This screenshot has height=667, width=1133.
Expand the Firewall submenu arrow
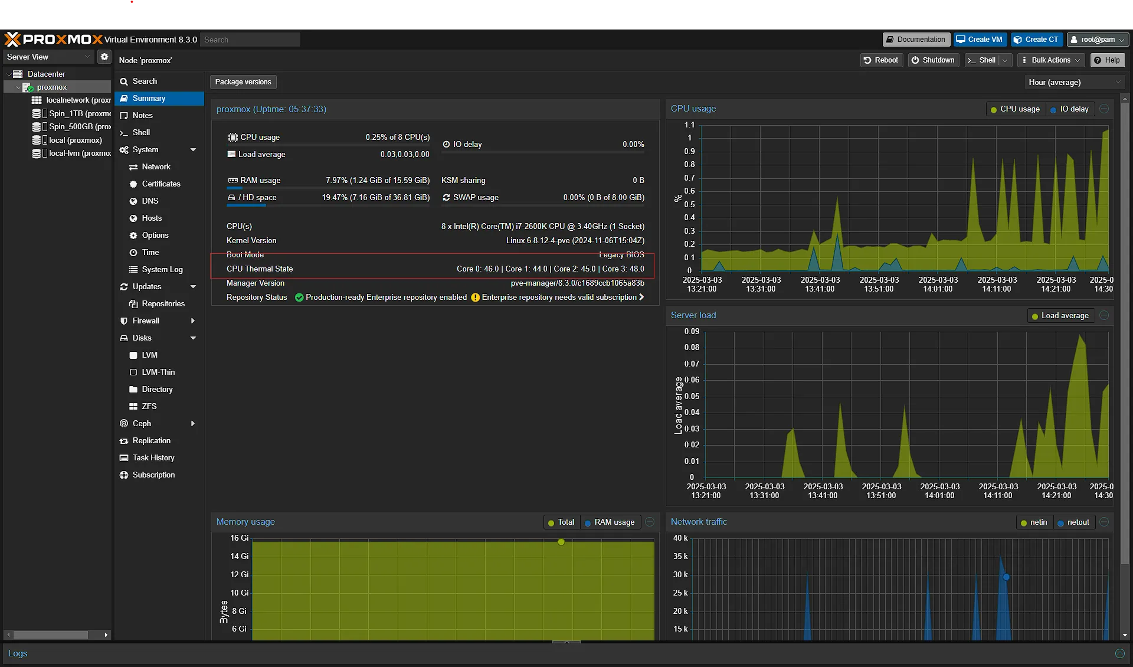[x=193, y=321]
